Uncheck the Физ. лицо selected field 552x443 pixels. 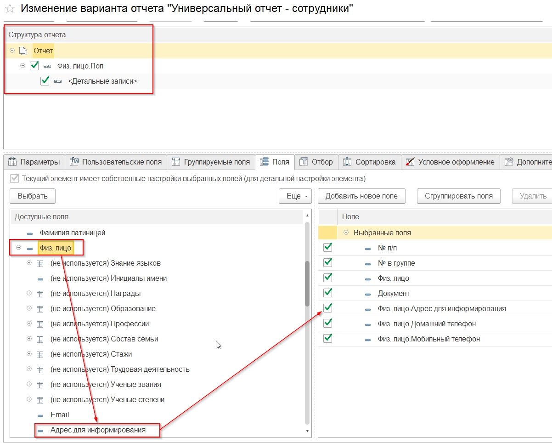pyautogui.click(x=328, y=278)
